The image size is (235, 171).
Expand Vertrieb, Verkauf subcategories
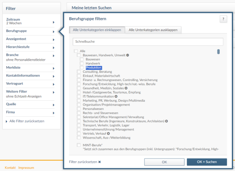[108, 133]
